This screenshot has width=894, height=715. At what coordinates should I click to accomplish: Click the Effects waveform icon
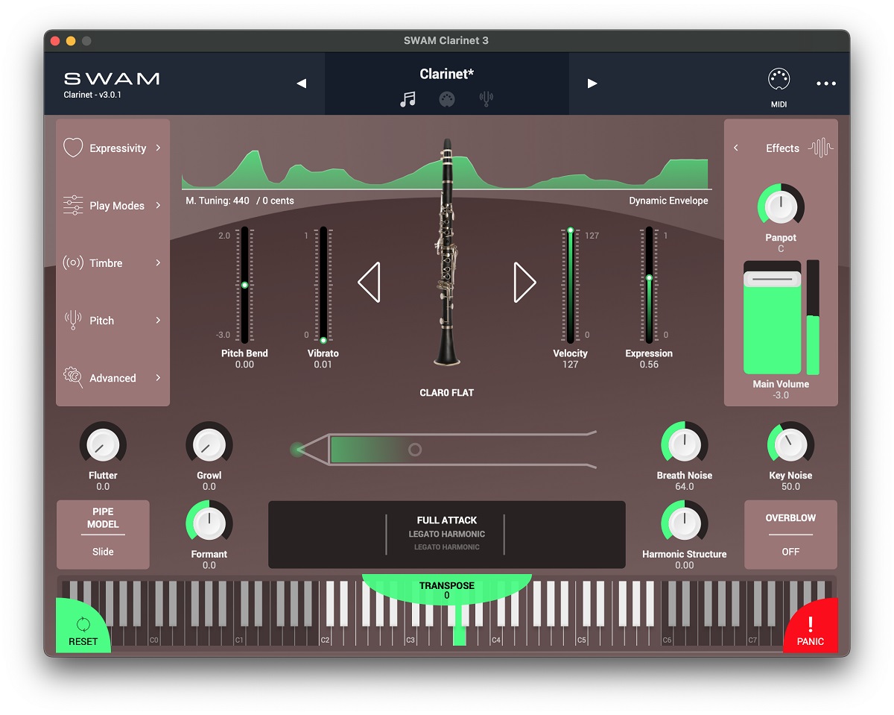pos(821,148)
